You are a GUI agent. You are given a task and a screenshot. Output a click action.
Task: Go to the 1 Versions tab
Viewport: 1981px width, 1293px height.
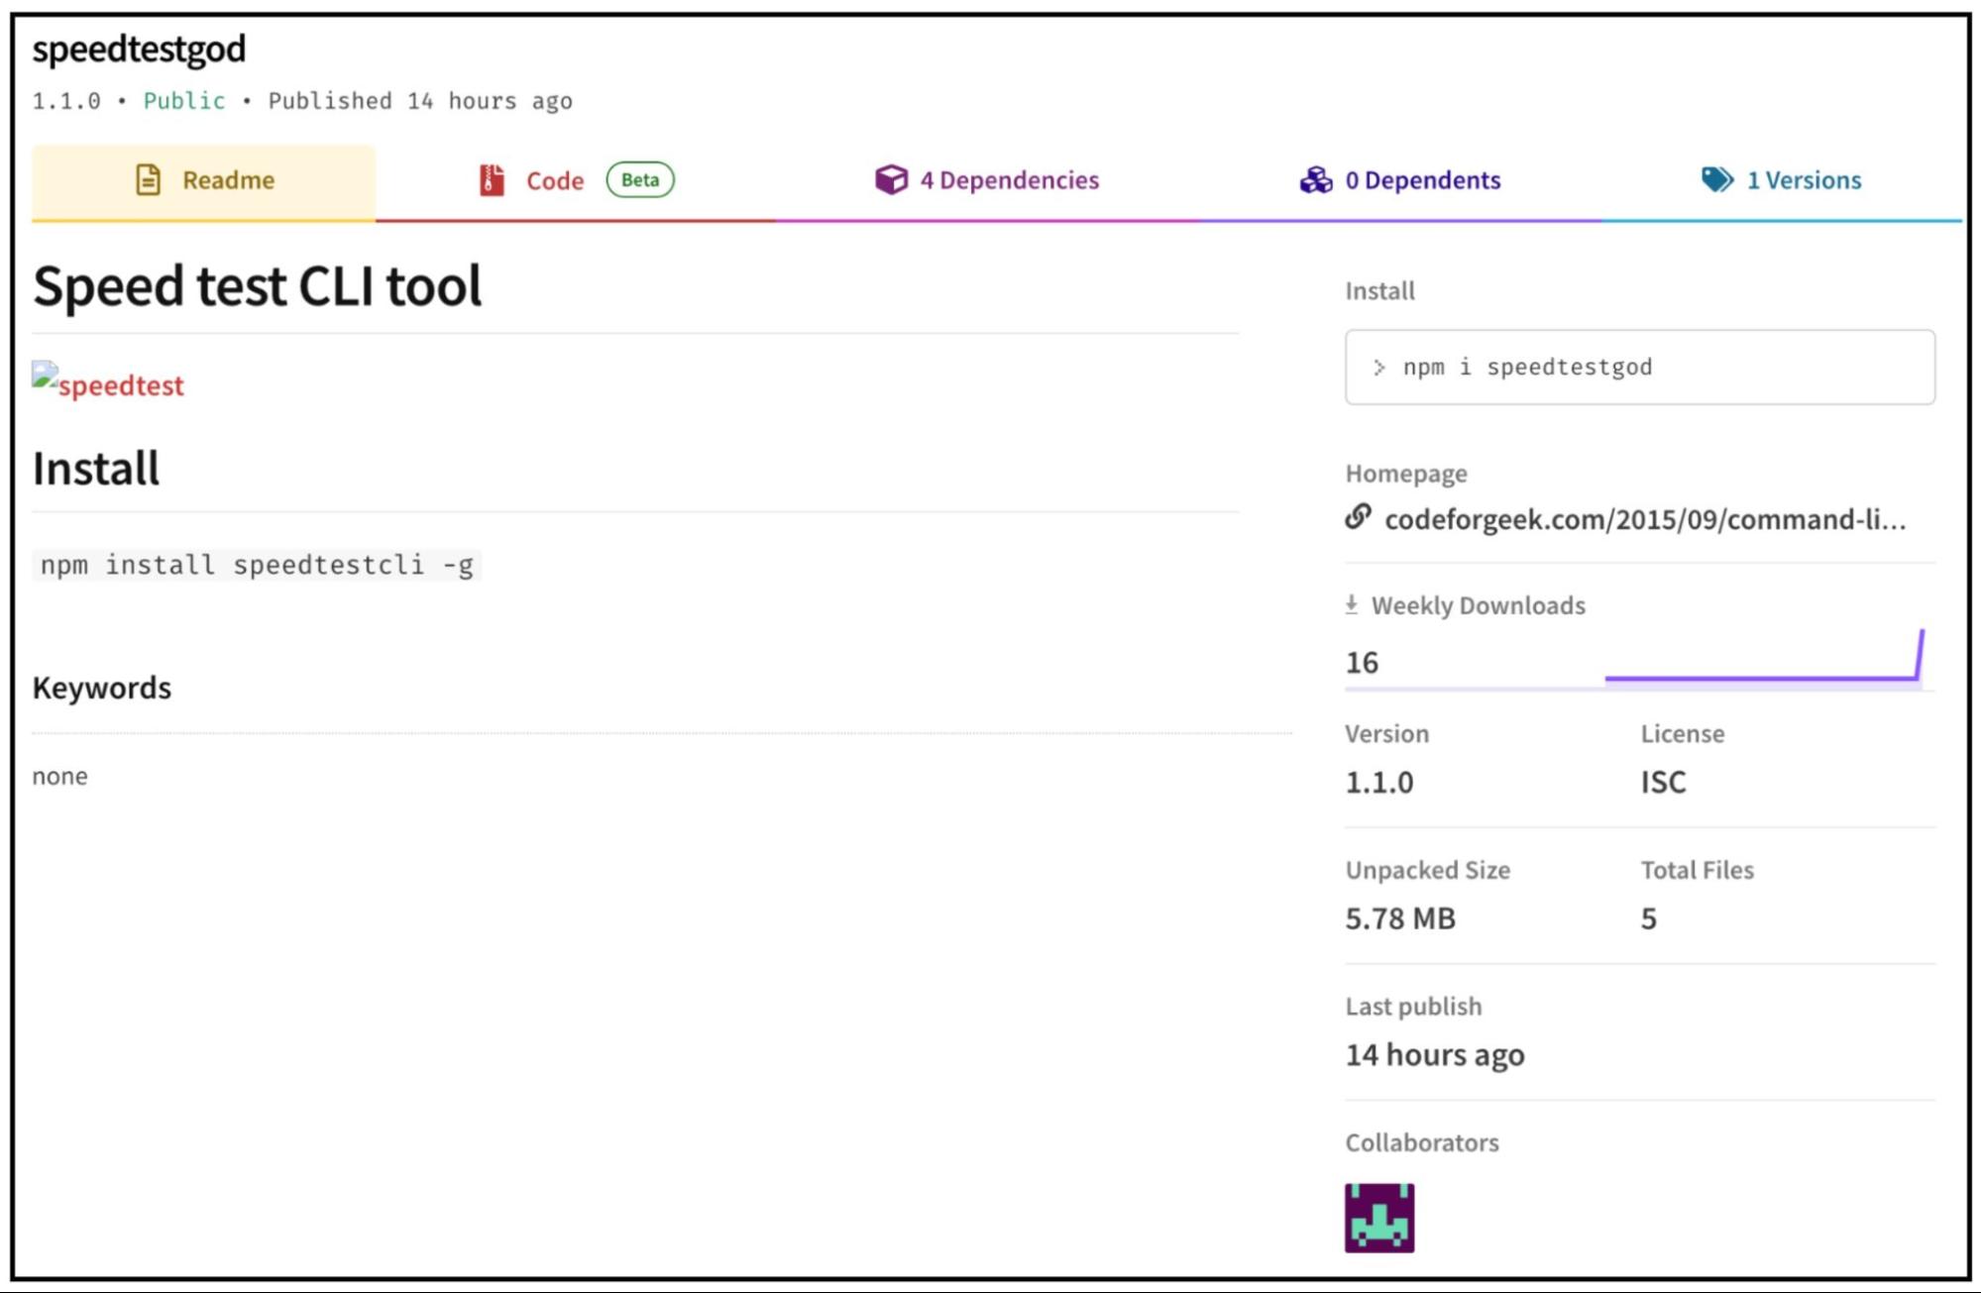[x=1803, y=180]
